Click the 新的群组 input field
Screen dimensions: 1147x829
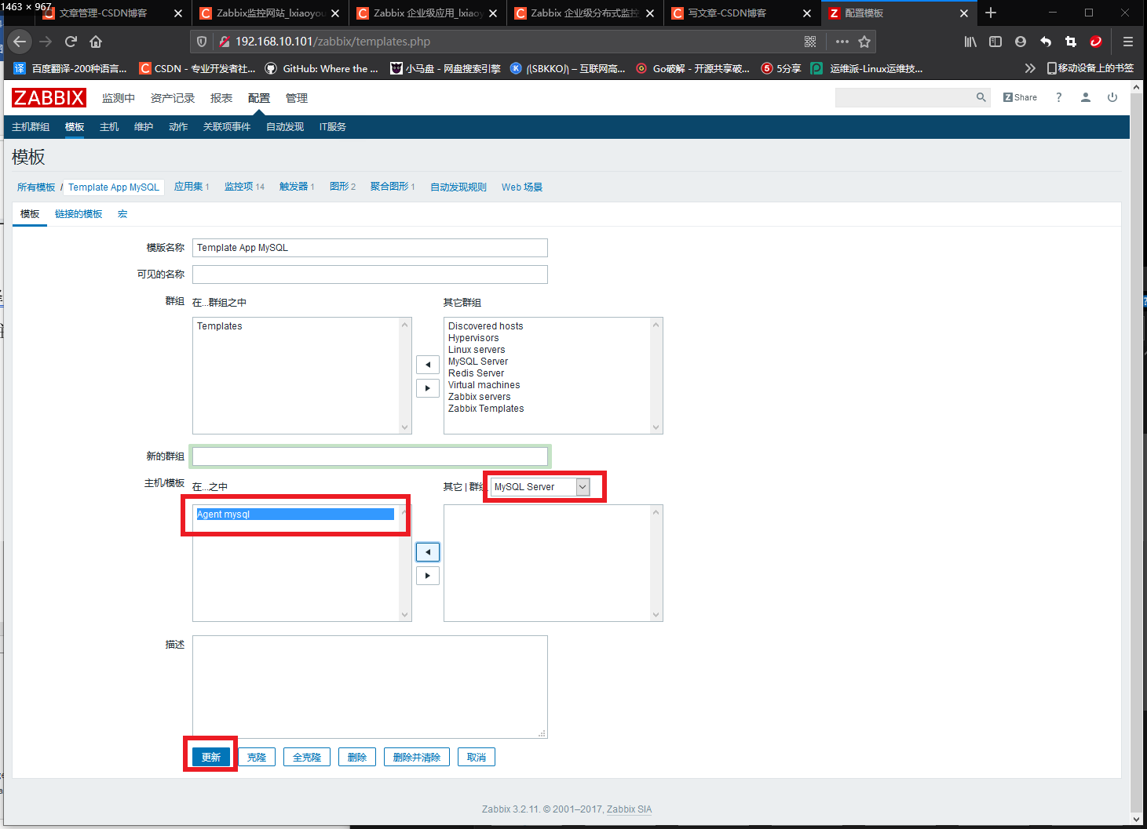(x=370, y=456)
